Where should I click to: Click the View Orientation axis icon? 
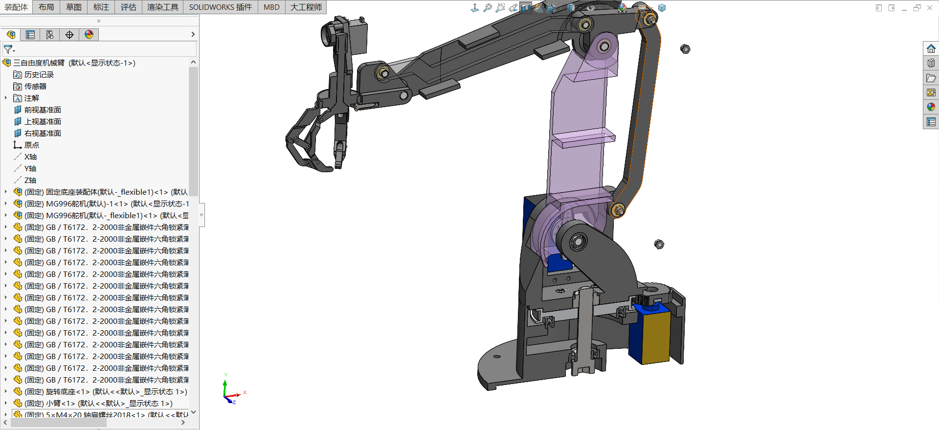[x=474, y=8]
